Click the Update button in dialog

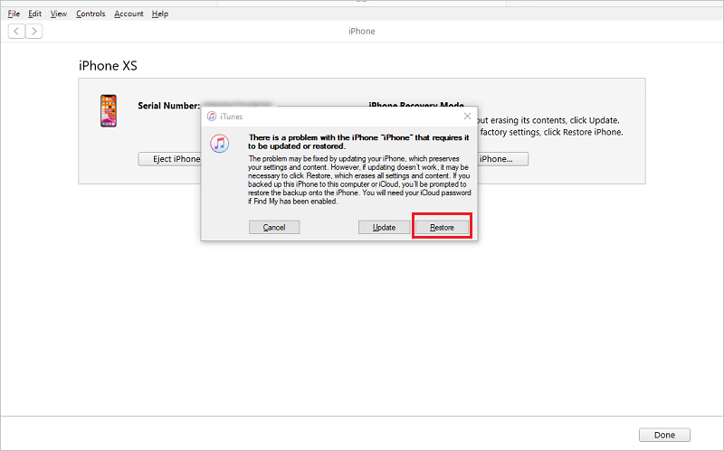[384, 228]
